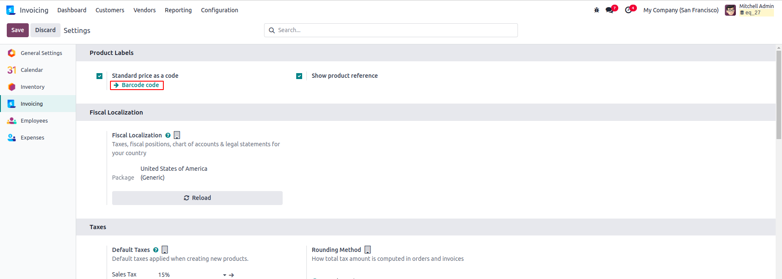782x279 pixels.
Task: Open the Customers menu
Action: click(x=110, y=10)
